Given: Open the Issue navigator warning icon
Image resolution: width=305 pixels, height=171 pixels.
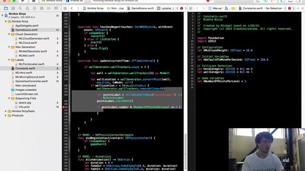Looking at the screenshot, I should [28, 9].
